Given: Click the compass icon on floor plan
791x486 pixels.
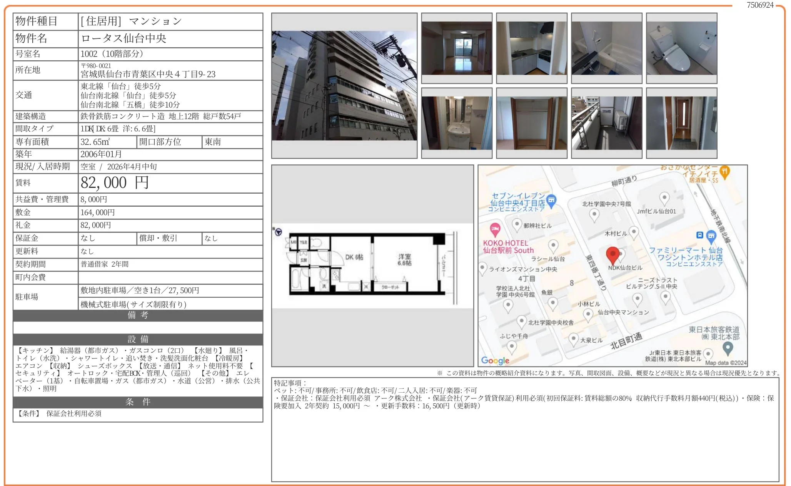Looking at the screenshot, I should 278,232.
